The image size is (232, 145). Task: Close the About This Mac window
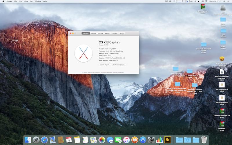(x=70, y=33)
